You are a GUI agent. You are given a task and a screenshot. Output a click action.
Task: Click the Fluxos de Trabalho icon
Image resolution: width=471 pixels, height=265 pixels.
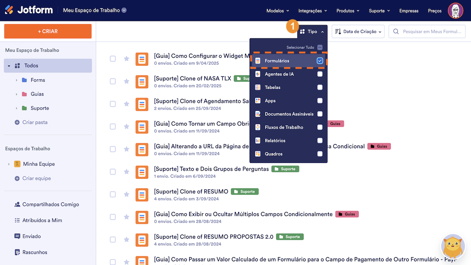click(258, 127)
